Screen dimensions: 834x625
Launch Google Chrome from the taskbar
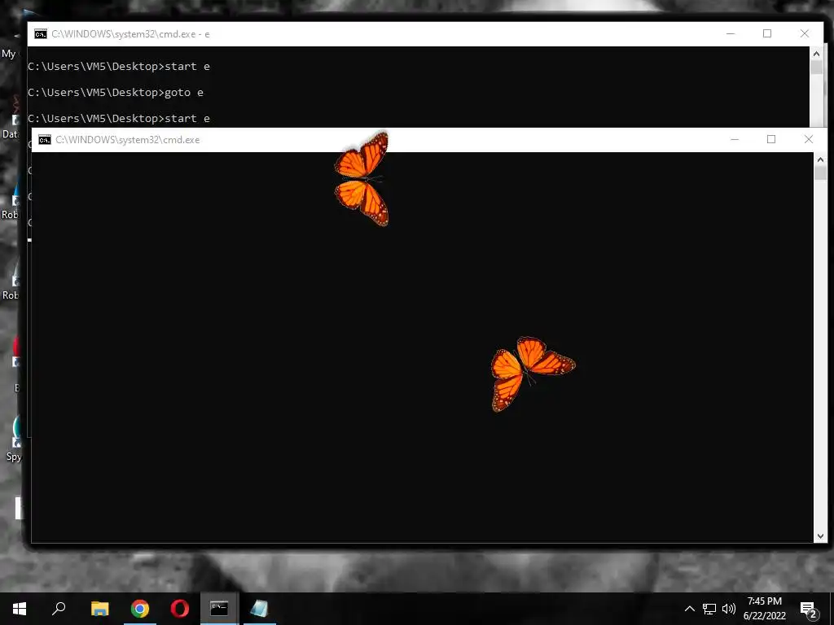click(140, 609)
